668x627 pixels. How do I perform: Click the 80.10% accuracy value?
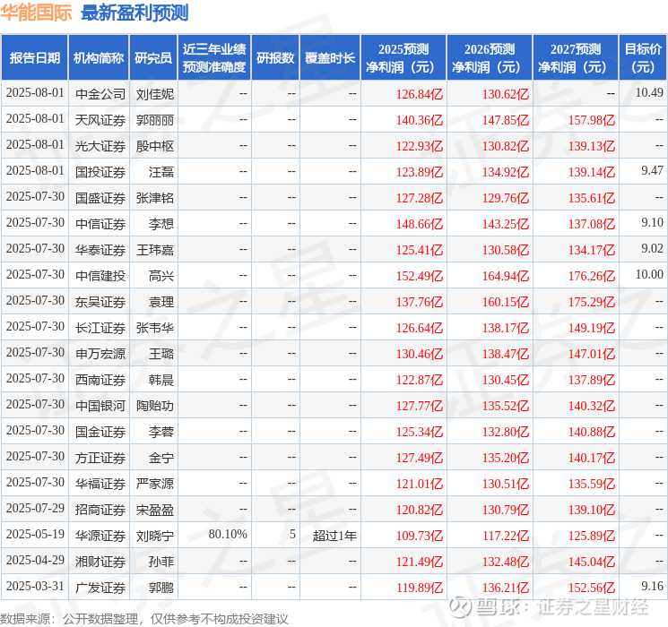[228, 534]
